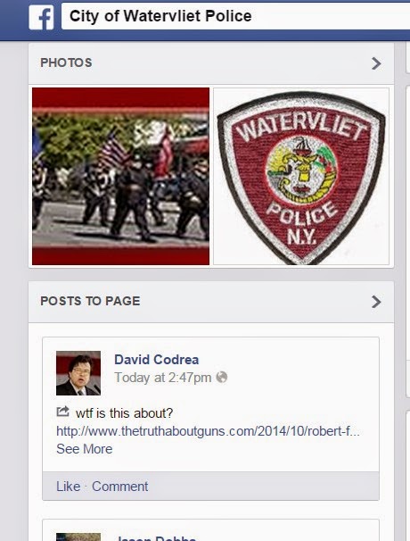Open David Codrea's profile picture

point(78,373)
